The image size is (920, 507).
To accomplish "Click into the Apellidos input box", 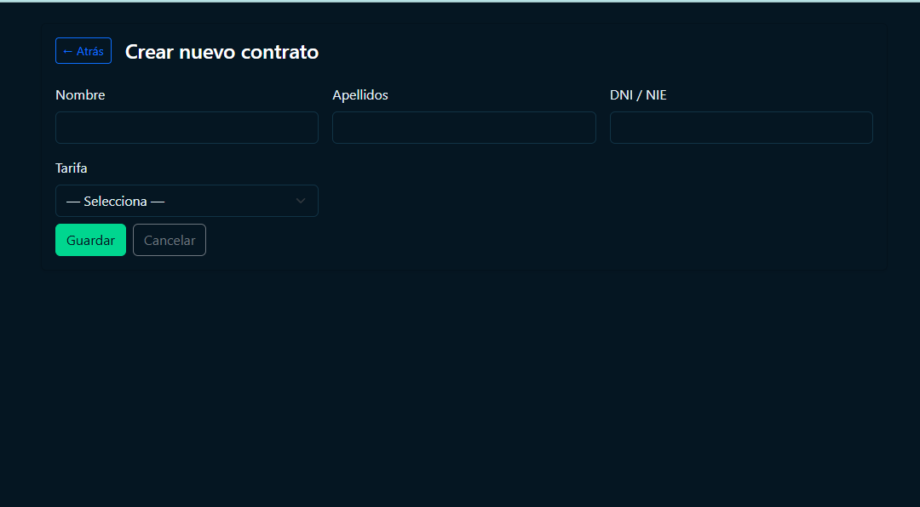I will click(463, 128).
